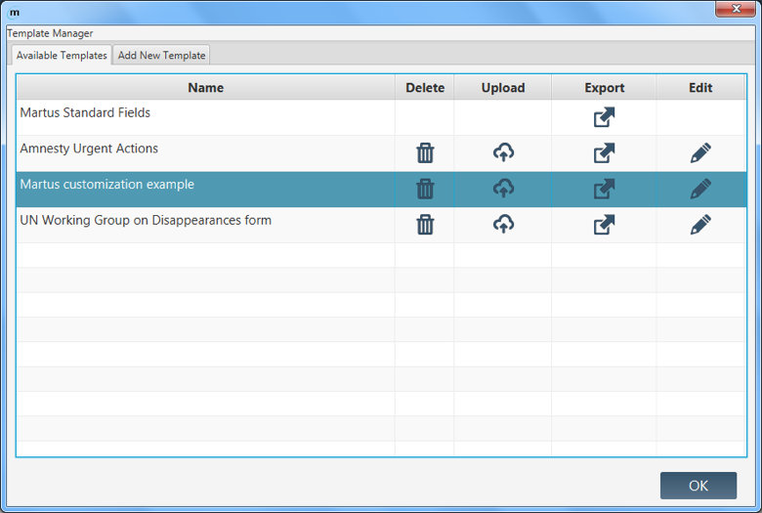The image size is (762, 513).
Task: Select the Amnesty Urgent Actions row
Action: coord(381,153)
